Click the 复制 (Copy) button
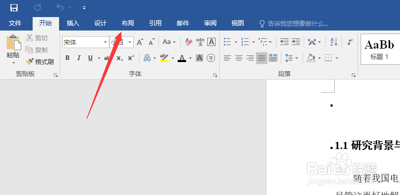Image resolution: width=400 pixels, height=195 pixels. click(37, 50)
